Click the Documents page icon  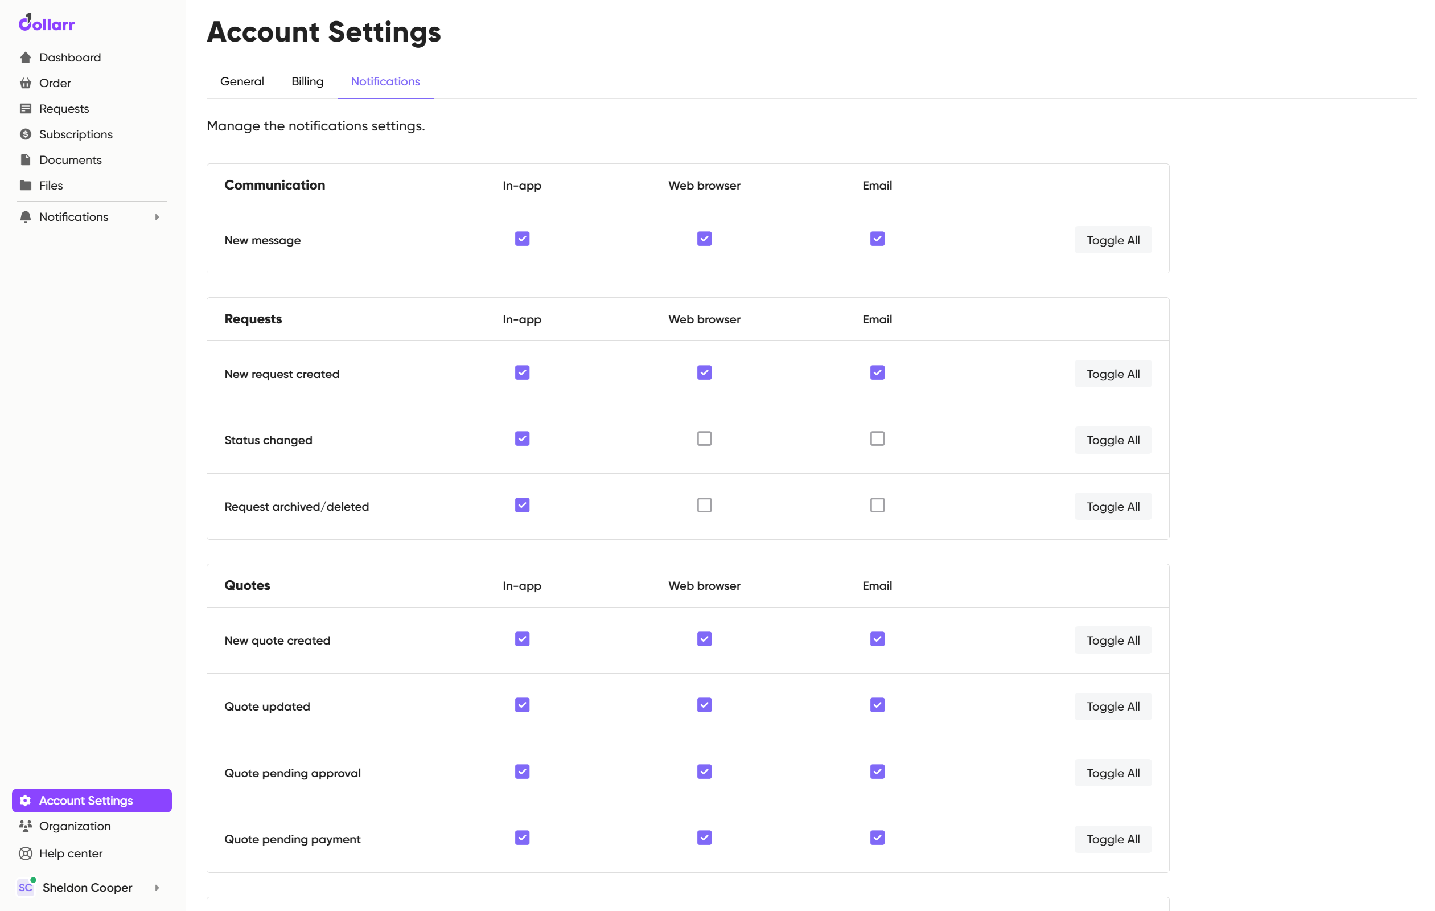(25, 160)
